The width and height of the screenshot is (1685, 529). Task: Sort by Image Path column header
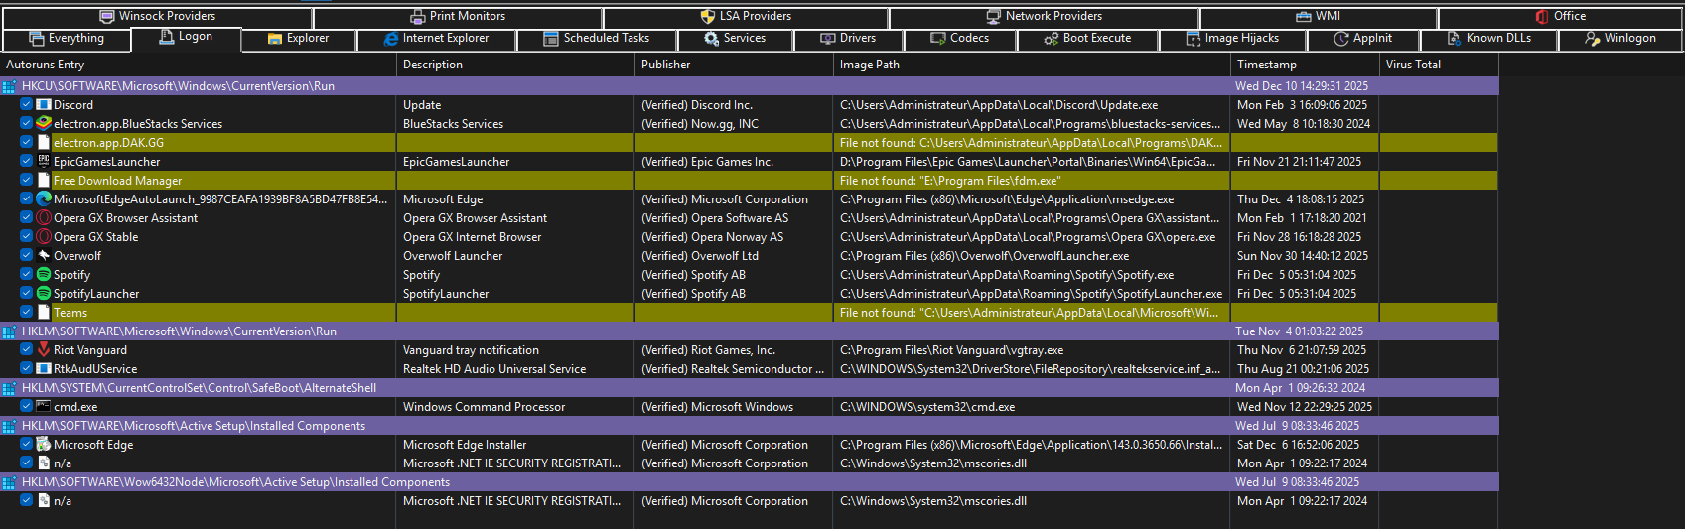tap(1032, 65)
